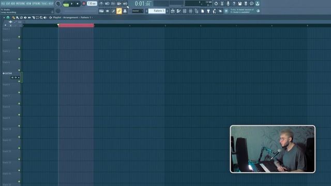This screenshot has height=186, width=331.
Task: Select the Slice tool
Action: (33, 18)
